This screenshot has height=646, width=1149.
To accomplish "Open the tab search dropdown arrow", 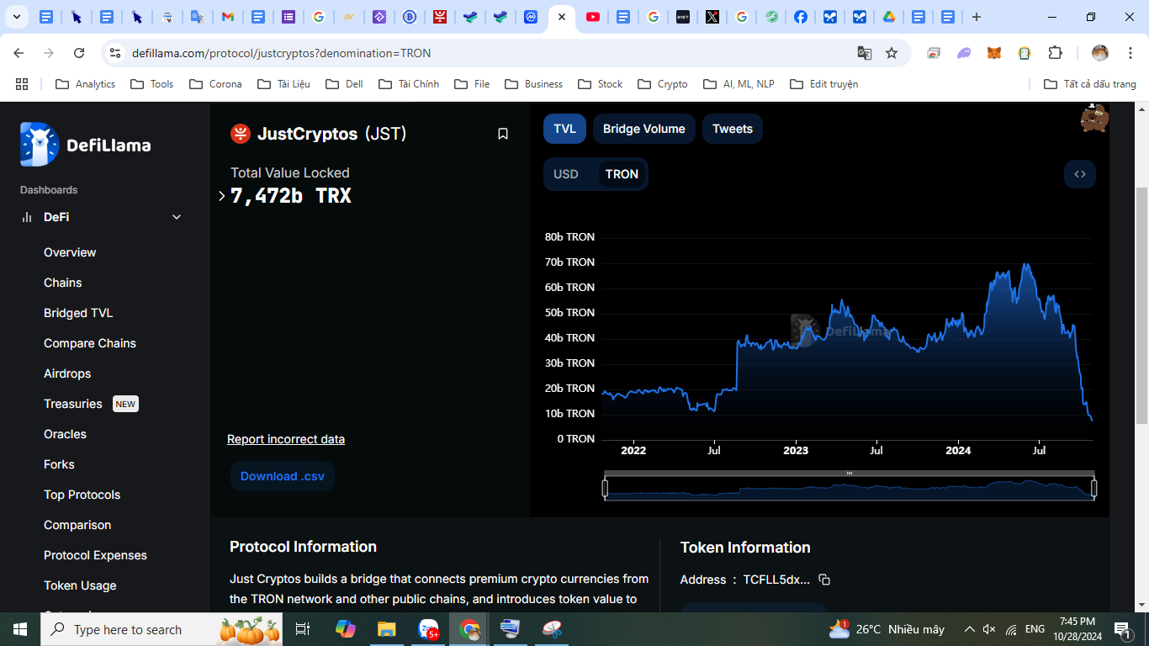I will click(16, 17).
